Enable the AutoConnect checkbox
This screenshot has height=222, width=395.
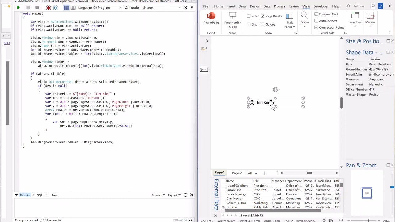point(316,21)
